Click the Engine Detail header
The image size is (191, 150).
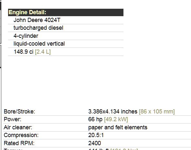[x=66, y=12]
